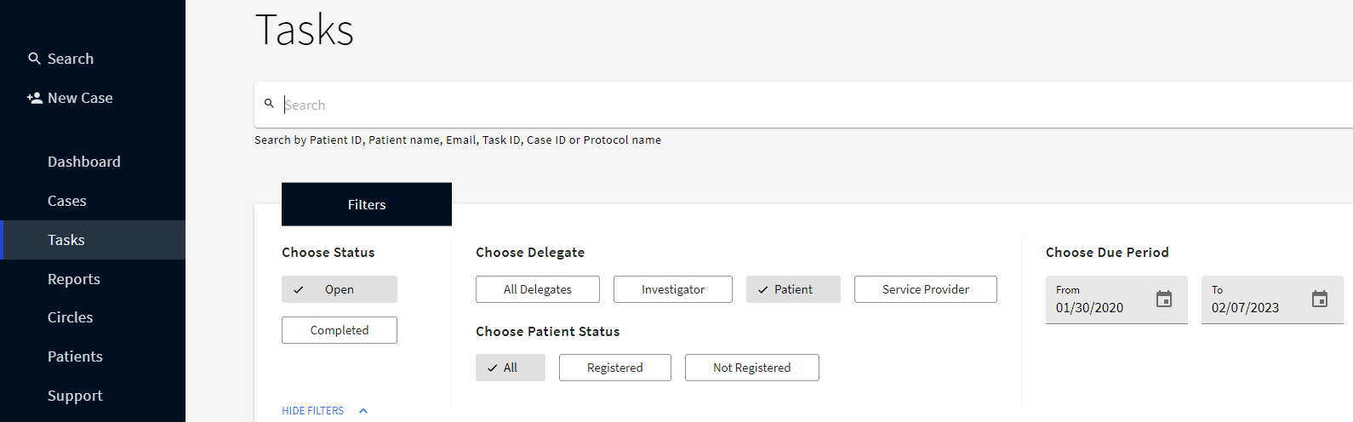Click the add-person icon next to New Case

35,98
